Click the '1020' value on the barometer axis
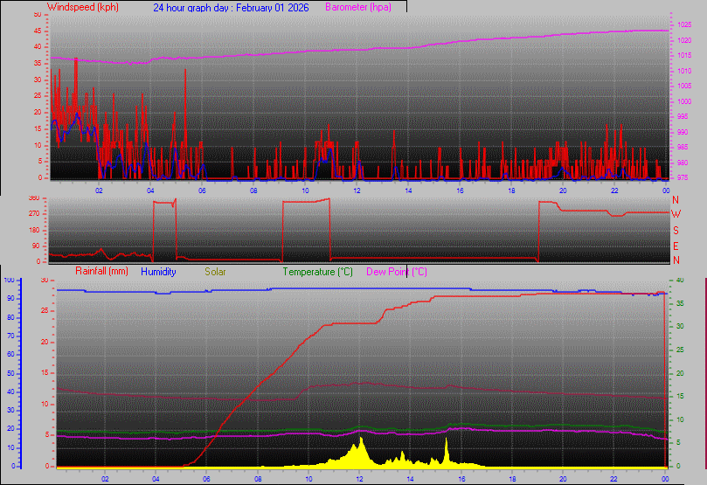Image resolution: width=707 pixels, height=485 pixels. [x=684, y=40]
